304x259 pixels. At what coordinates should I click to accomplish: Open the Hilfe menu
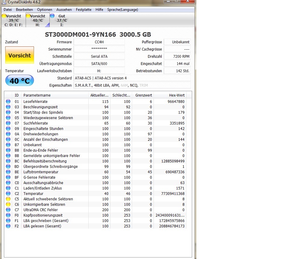99,10
